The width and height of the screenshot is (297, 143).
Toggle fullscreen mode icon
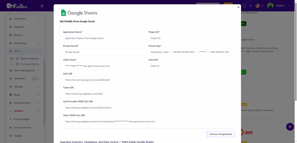click(x=244, y=6)
